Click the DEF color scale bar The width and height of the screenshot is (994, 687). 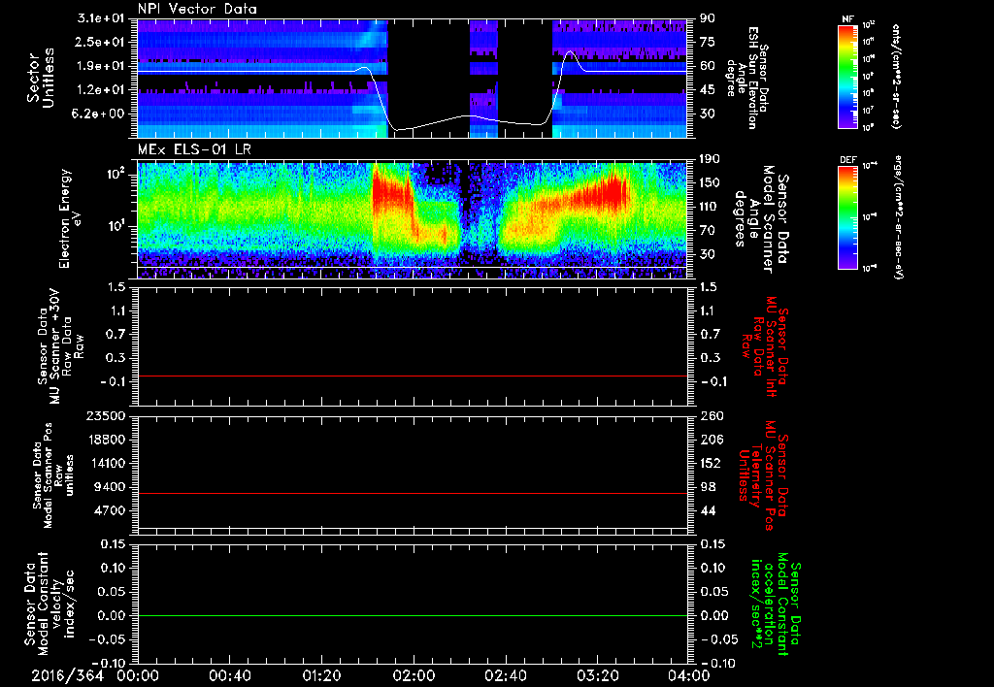click(847, 216)
